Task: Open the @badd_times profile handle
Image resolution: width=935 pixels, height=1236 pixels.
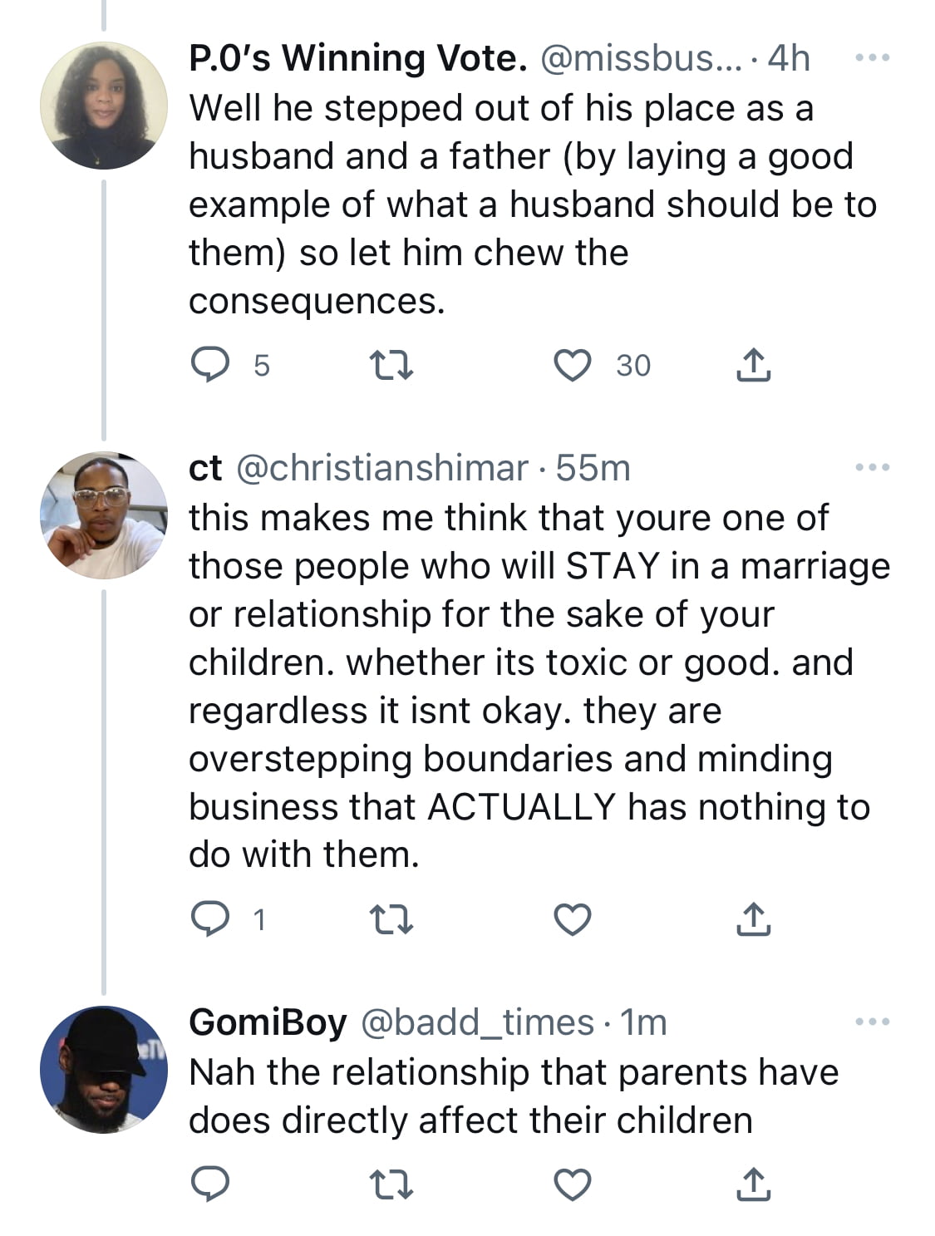Action: point(476,1022)
